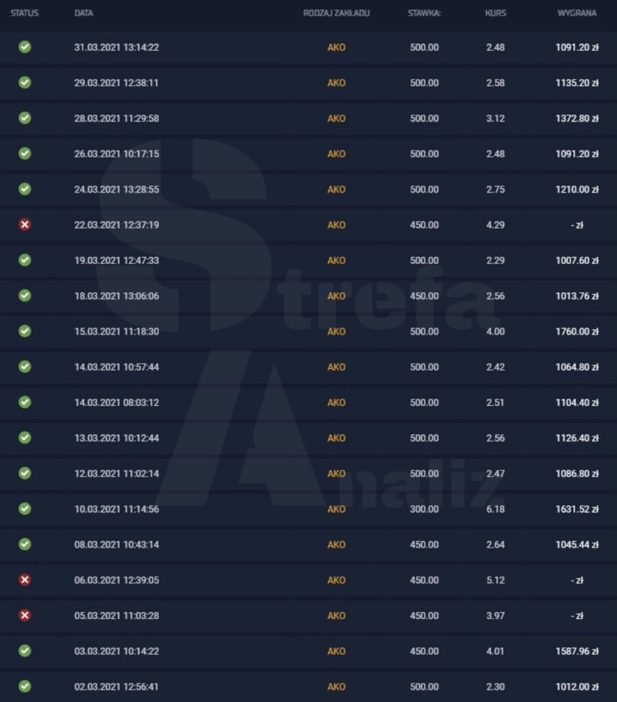Select date 14.03.2021 08:03:12
Screen dimensions: 617x702
tap(117, 402)
